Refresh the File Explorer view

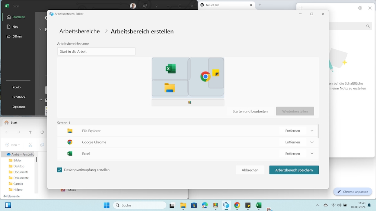(x=42, y=132)
